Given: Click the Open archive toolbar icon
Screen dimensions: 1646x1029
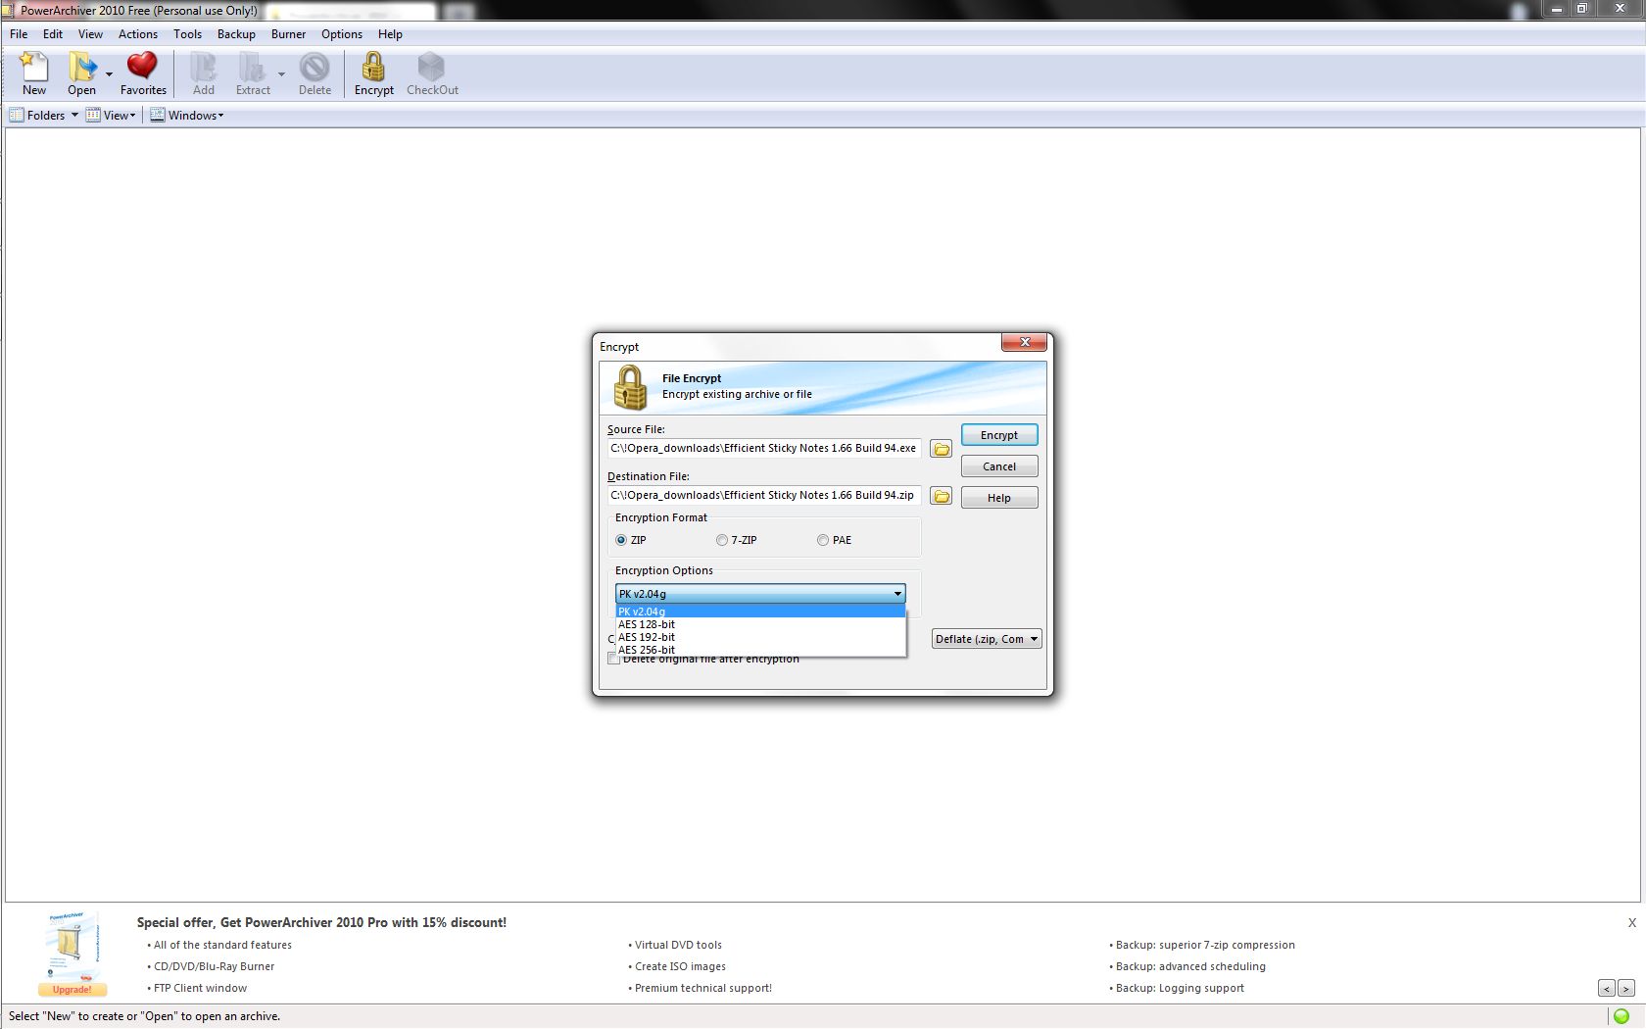Looking at the screenshot, I should point(81,73).
